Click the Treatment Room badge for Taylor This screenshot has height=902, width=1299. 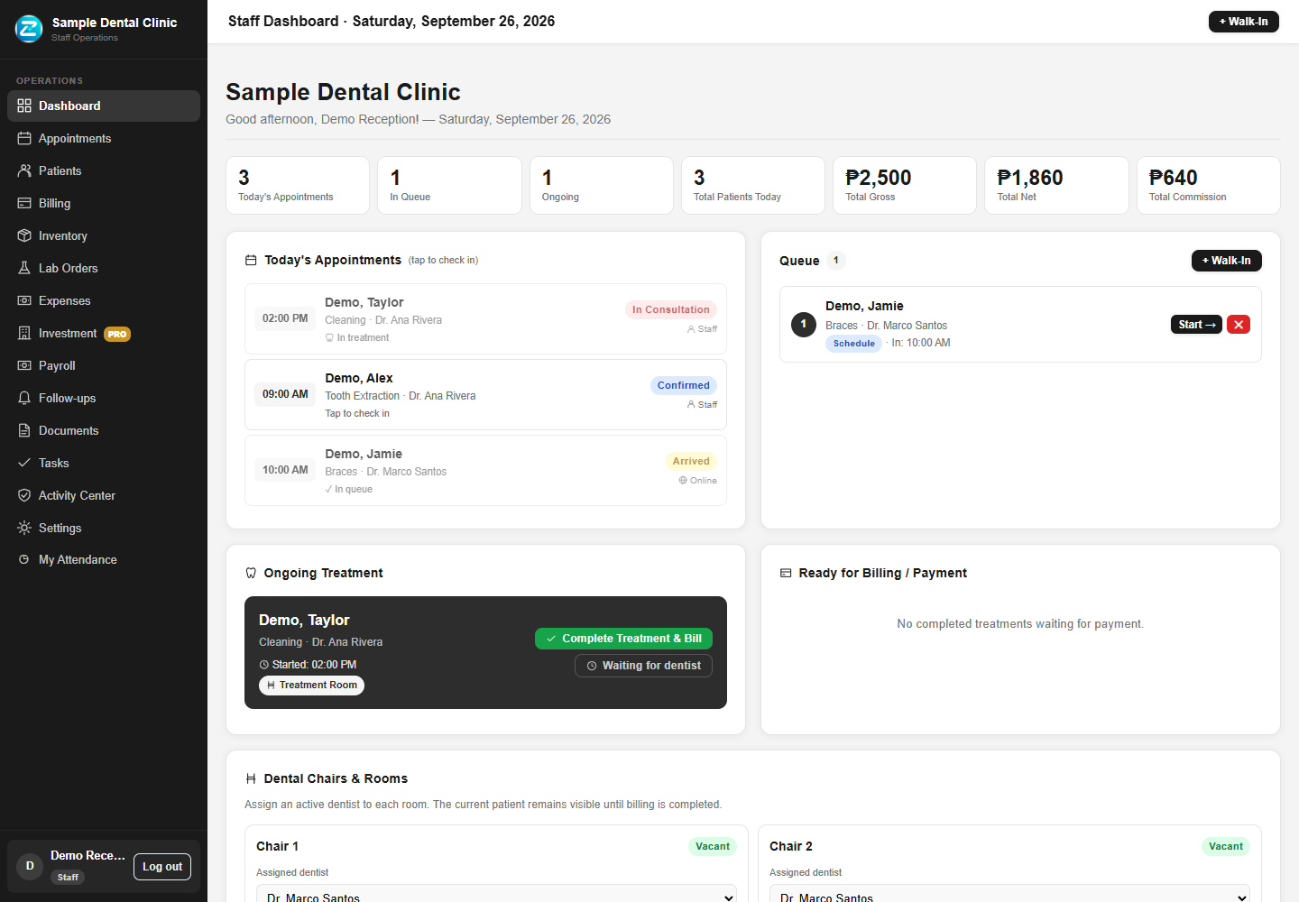[x=311, y=686]
